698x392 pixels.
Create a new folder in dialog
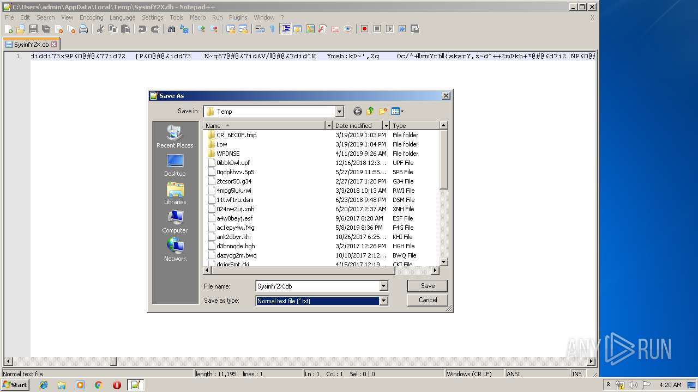[383, 111]
